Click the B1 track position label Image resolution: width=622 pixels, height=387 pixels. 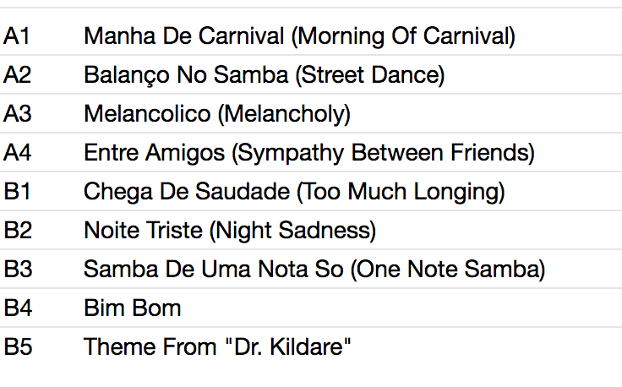click(x=18, y=192)
